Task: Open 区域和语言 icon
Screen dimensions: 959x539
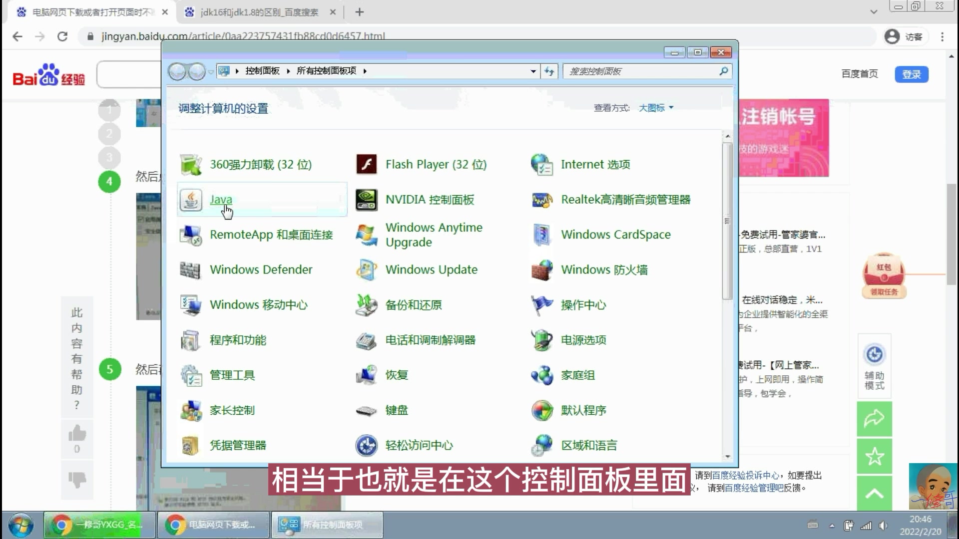Action: pos(542,445)
